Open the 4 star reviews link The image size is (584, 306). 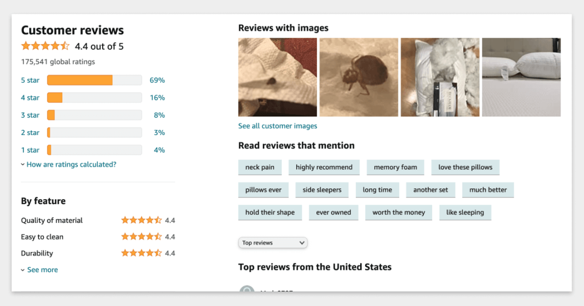[30, 98]
